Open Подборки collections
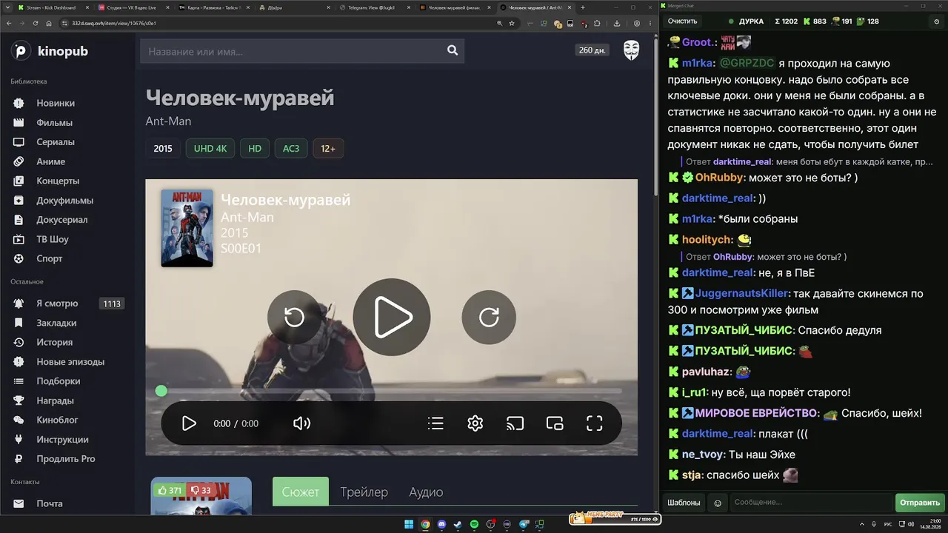The height and width of the screenshot is (533, 948). click(x=59, y=381)
